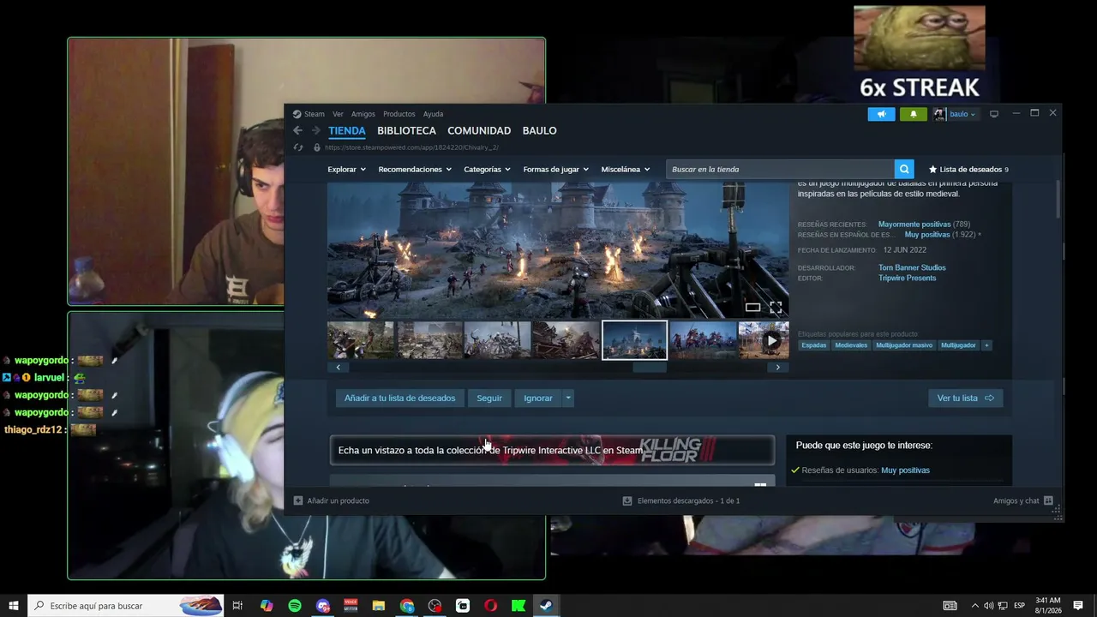Open the Formas de jugar dropdown
The image size is (1097, 617).
pyautogui.click(x=555, y=169)
